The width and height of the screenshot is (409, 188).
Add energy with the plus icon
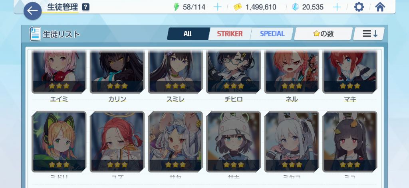(217, 7)
